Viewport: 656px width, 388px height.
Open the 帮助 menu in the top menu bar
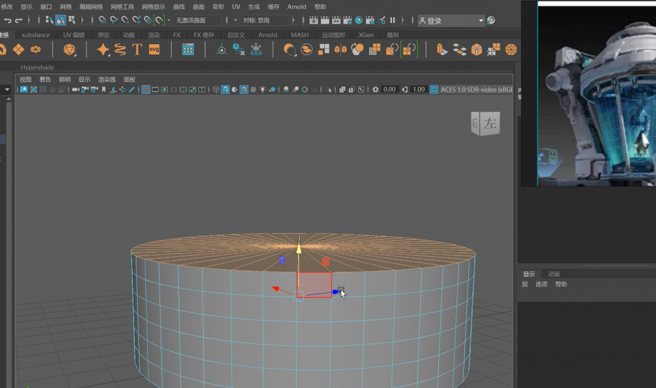[x=320, y=6]
